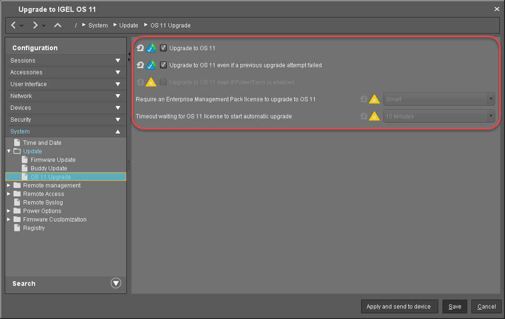Expand the Remote management tree folder
505x319 pixels.
(9, 186)
